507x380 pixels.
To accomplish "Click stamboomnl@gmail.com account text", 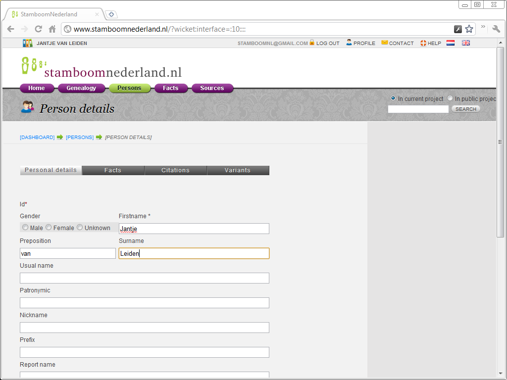I will pos(273,44).
